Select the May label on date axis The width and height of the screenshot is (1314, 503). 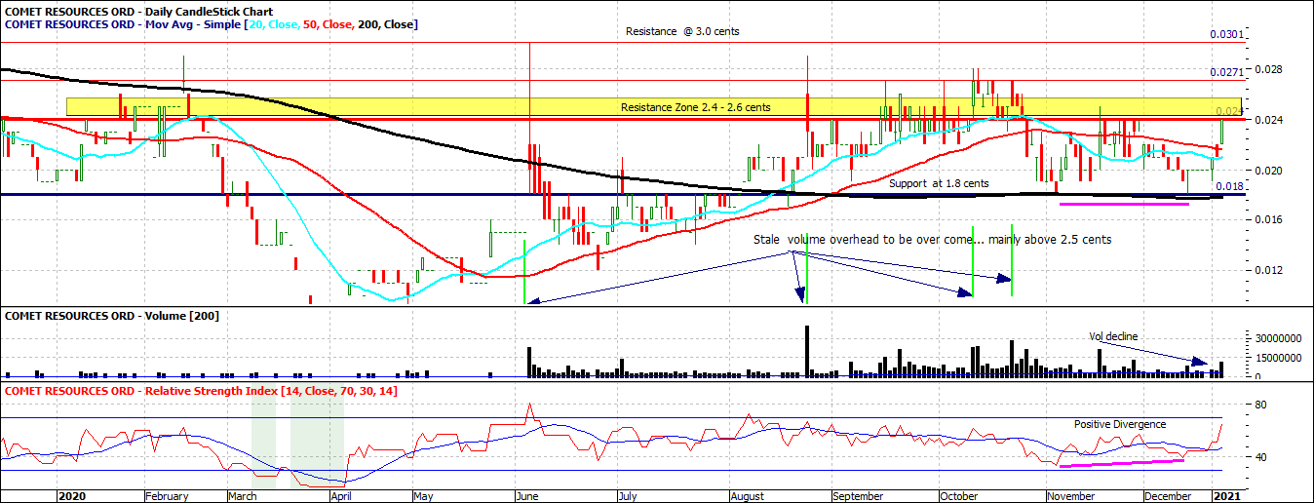424,496
